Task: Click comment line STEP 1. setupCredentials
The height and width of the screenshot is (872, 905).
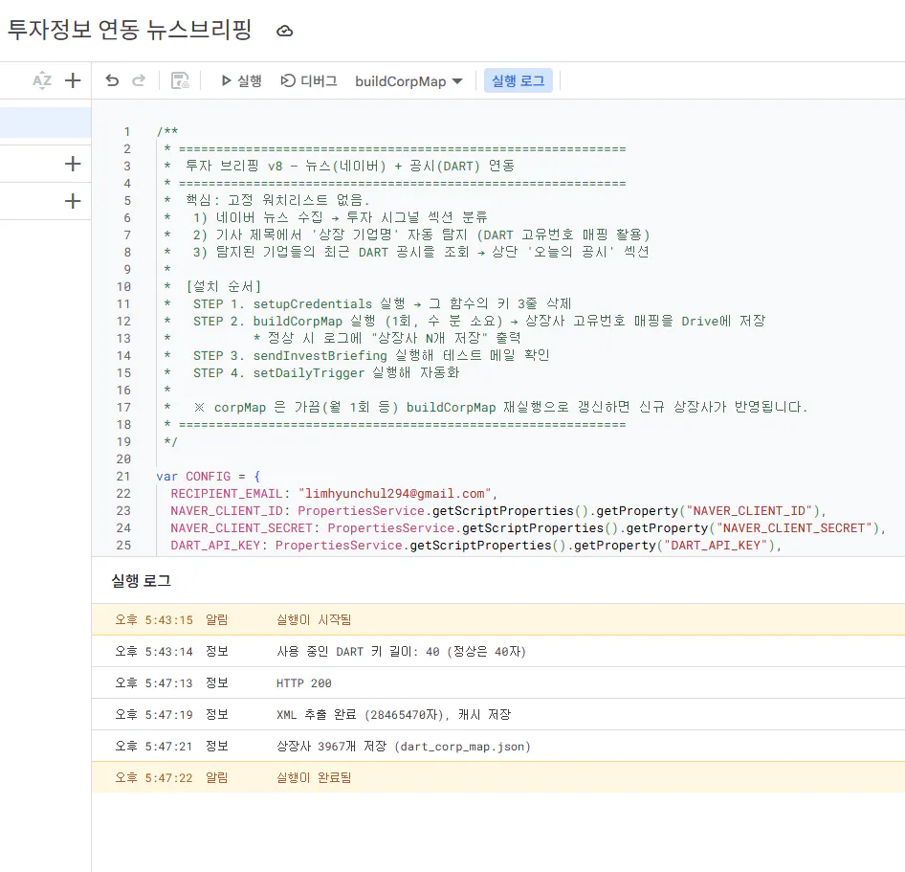Action: pyautogui.click(x=382, y=303)
